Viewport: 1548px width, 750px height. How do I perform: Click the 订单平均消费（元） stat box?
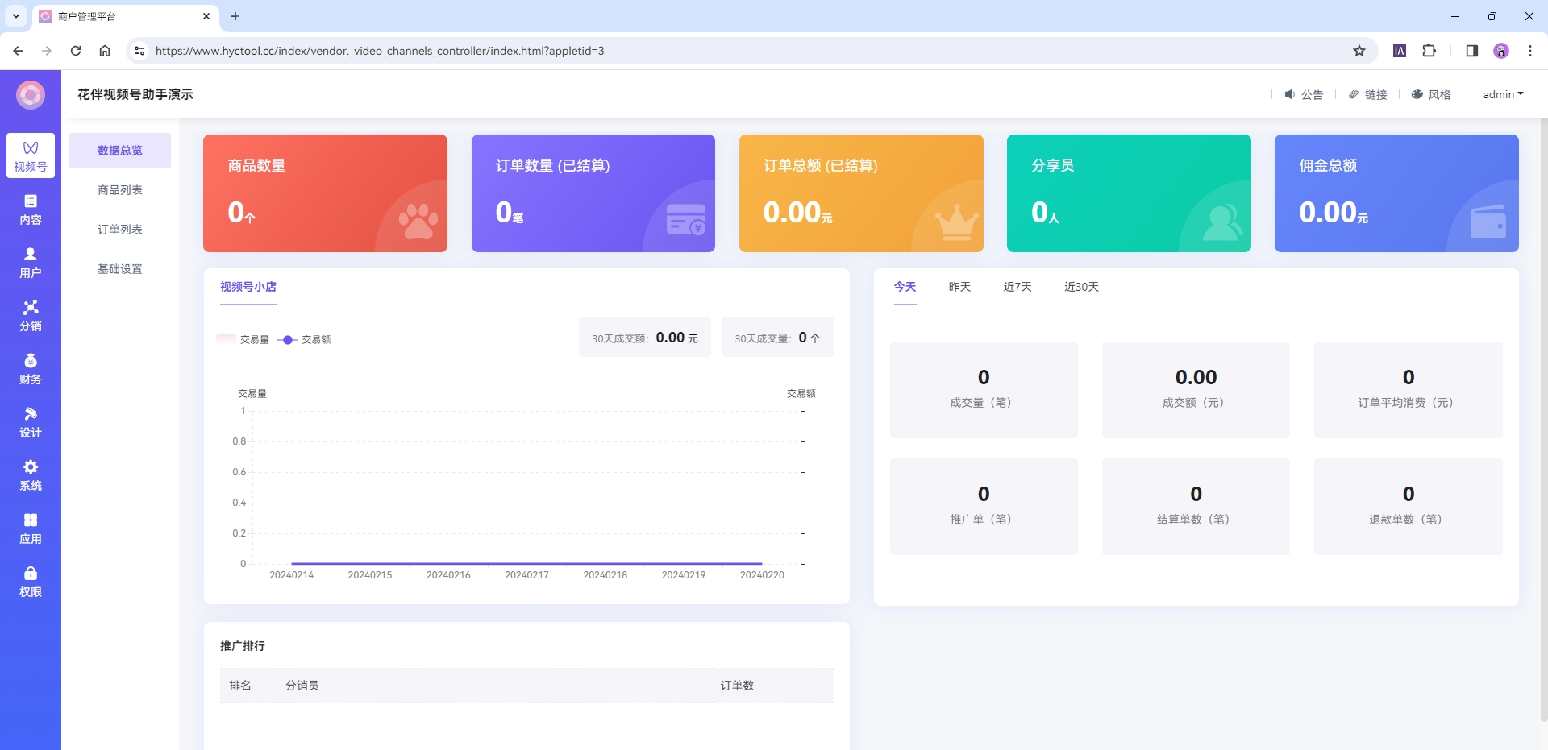[x=1408, y=390]
